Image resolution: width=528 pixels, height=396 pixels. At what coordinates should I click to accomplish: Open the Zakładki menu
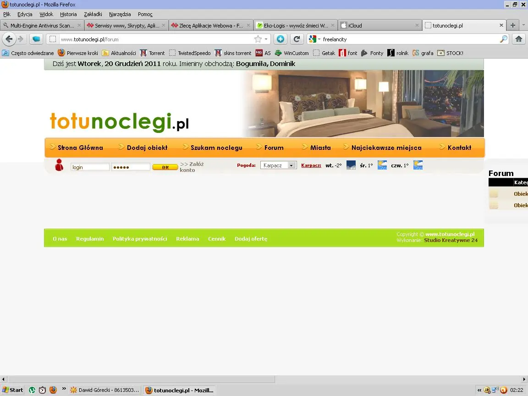click(x=93, y=14)
